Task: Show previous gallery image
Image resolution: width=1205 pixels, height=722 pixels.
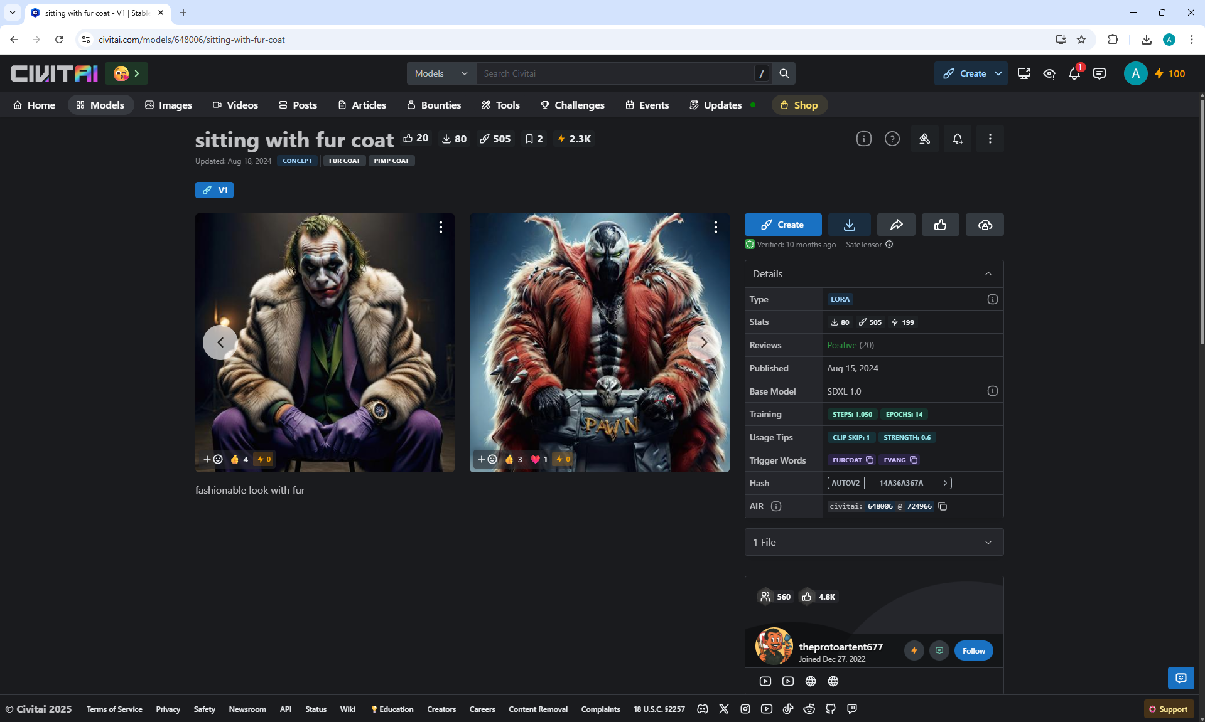Action: coord(220,342)
